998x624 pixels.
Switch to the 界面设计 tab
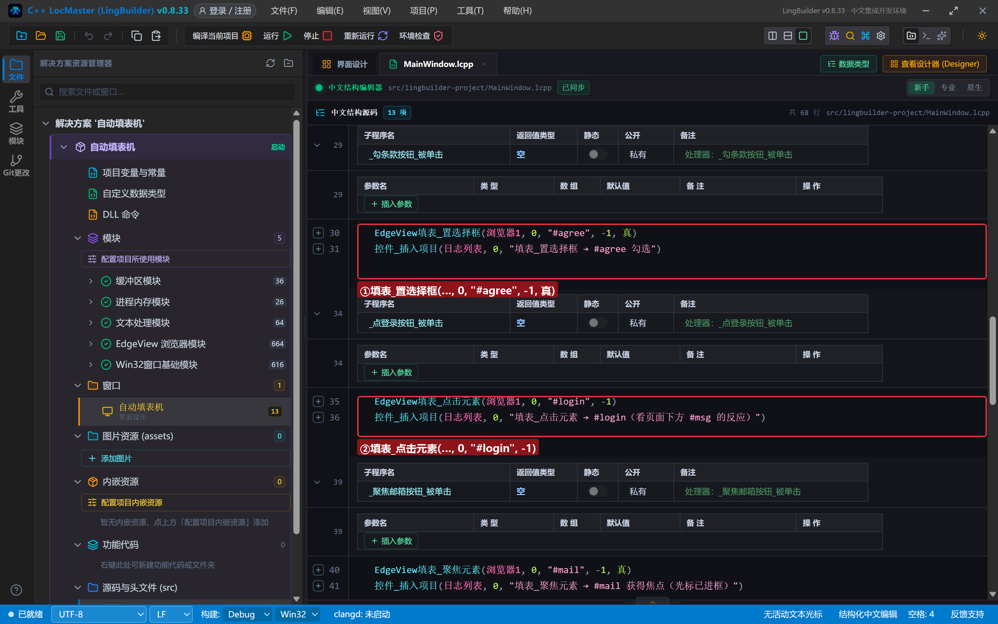pos(344,64)
